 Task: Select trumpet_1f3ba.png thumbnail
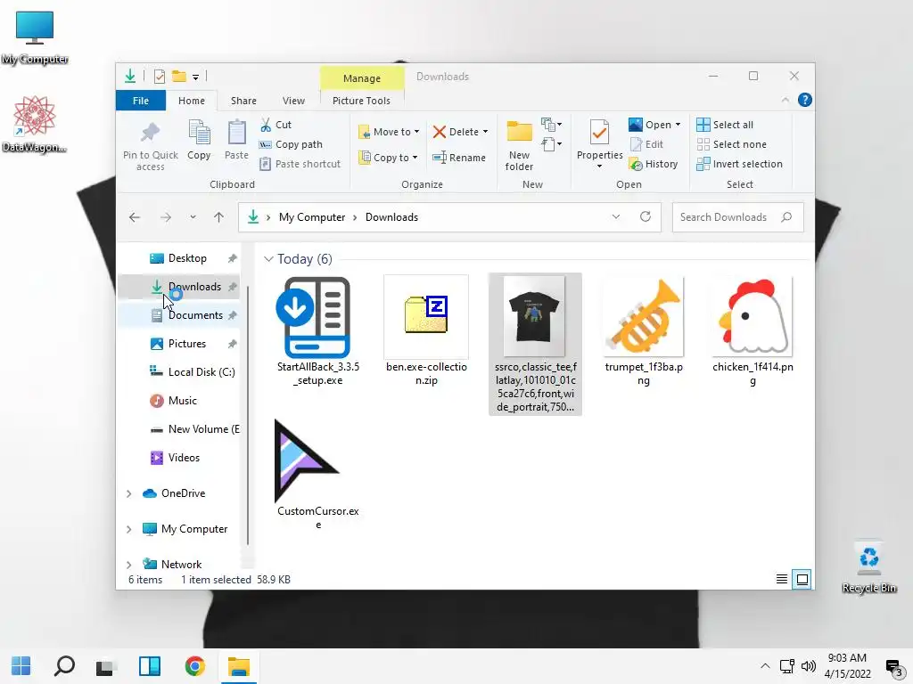click(x=644, y=331)
